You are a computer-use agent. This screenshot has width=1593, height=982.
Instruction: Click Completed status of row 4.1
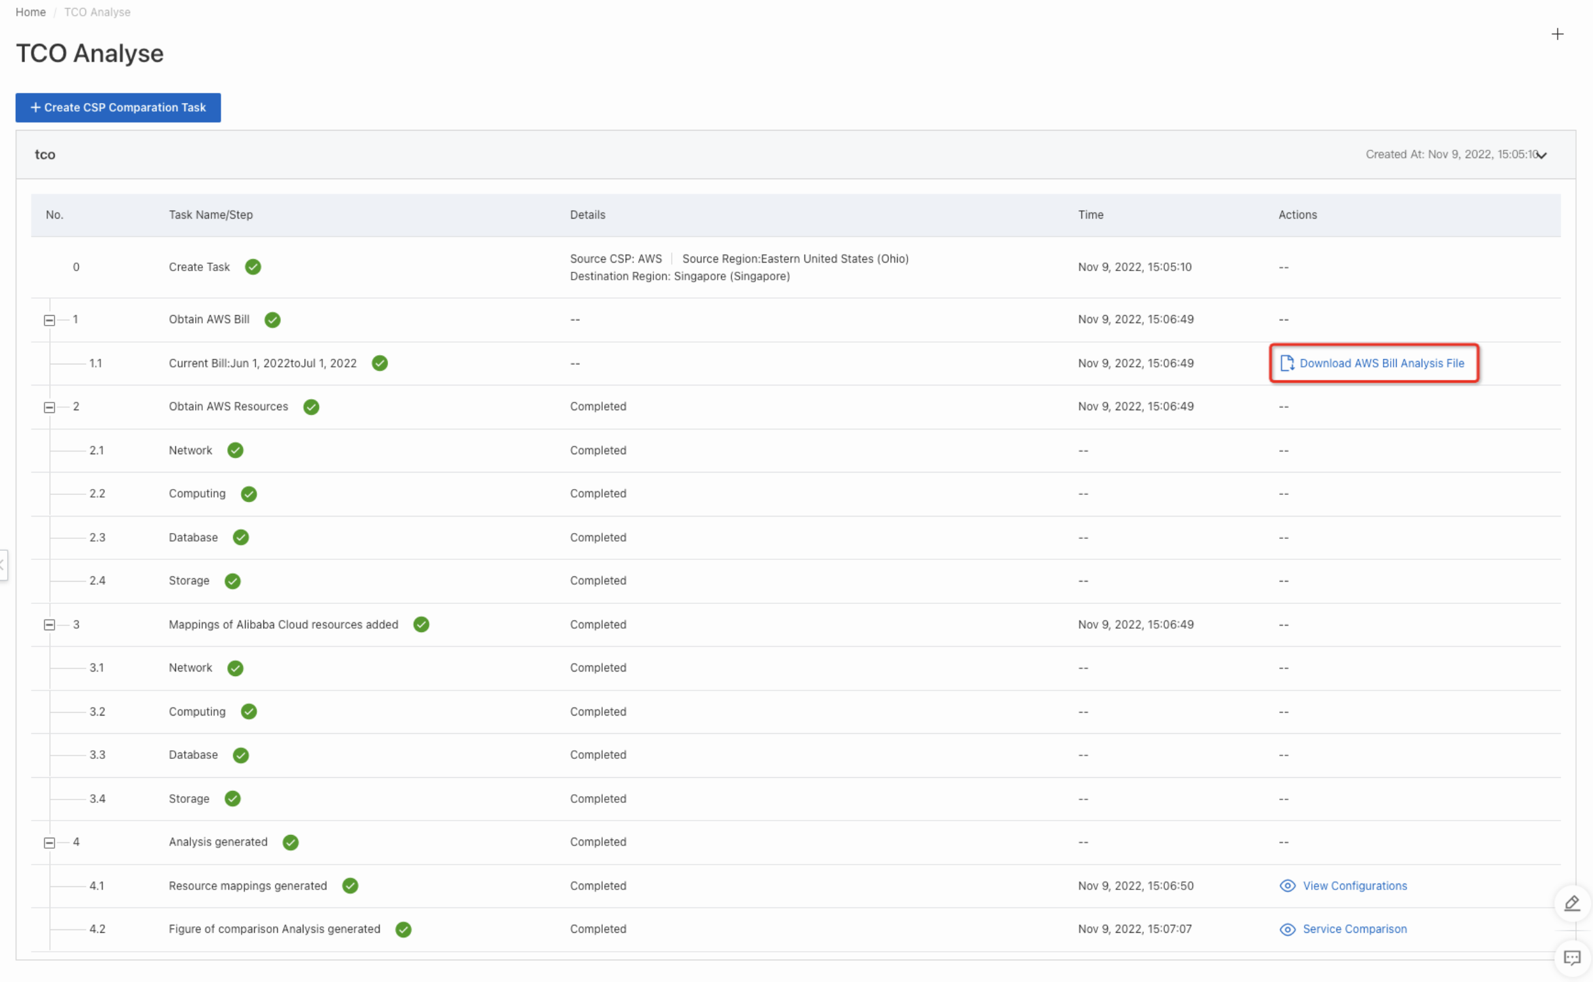coord(598,886)
